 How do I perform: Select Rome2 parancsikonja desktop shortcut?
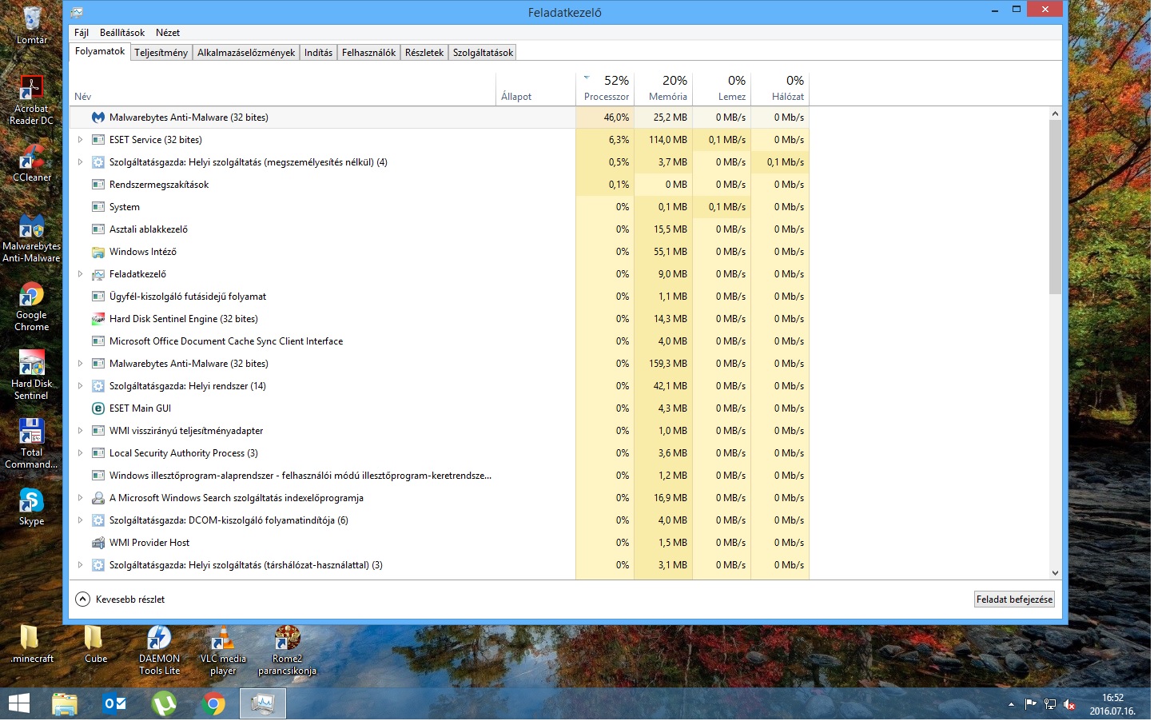point(287,651)
